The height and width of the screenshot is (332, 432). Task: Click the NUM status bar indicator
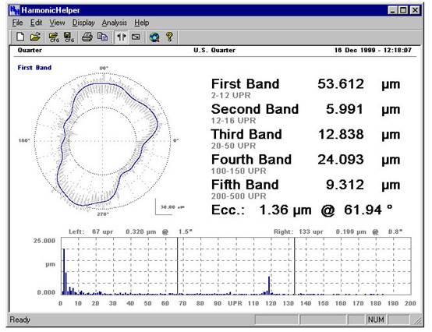(x=376, y=320)
